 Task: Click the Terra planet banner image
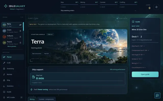pyautogui.click(x=78, y=46)
